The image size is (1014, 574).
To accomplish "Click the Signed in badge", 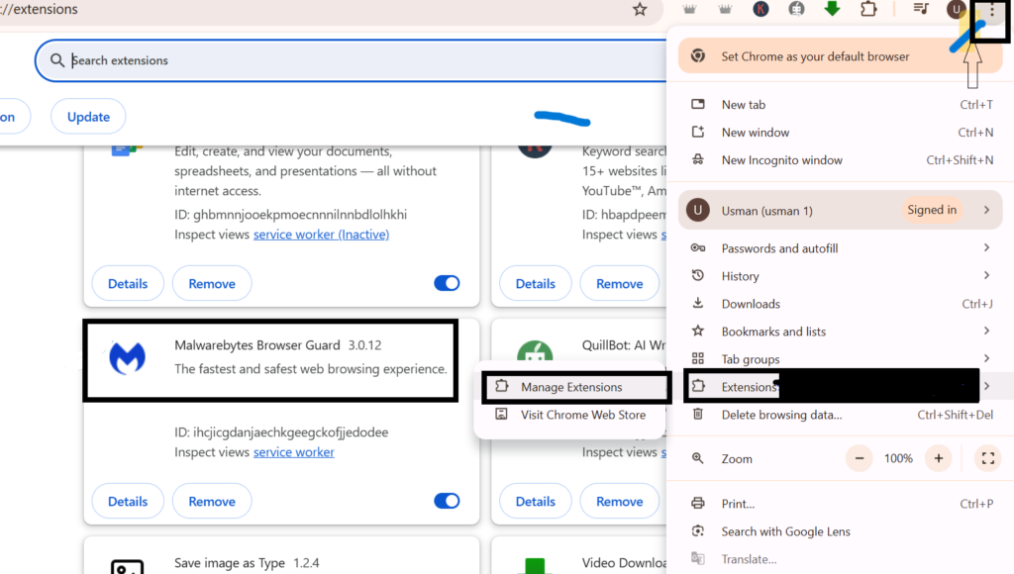I will point(931,210).
